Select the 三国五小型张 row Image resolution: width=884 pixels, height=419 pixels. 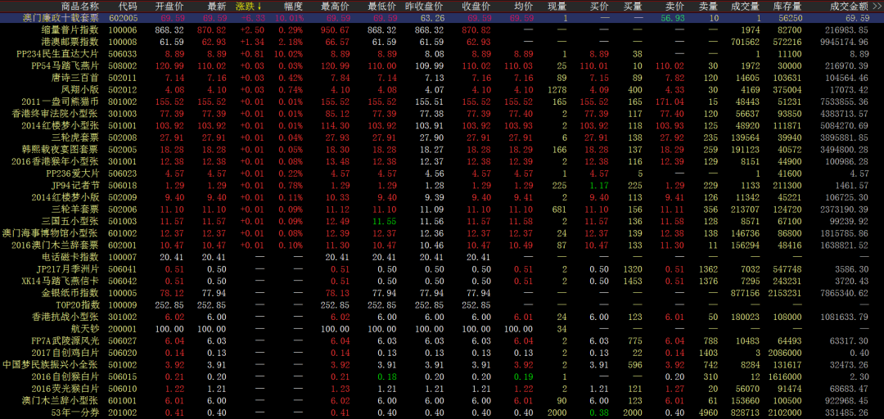point(442,221)
